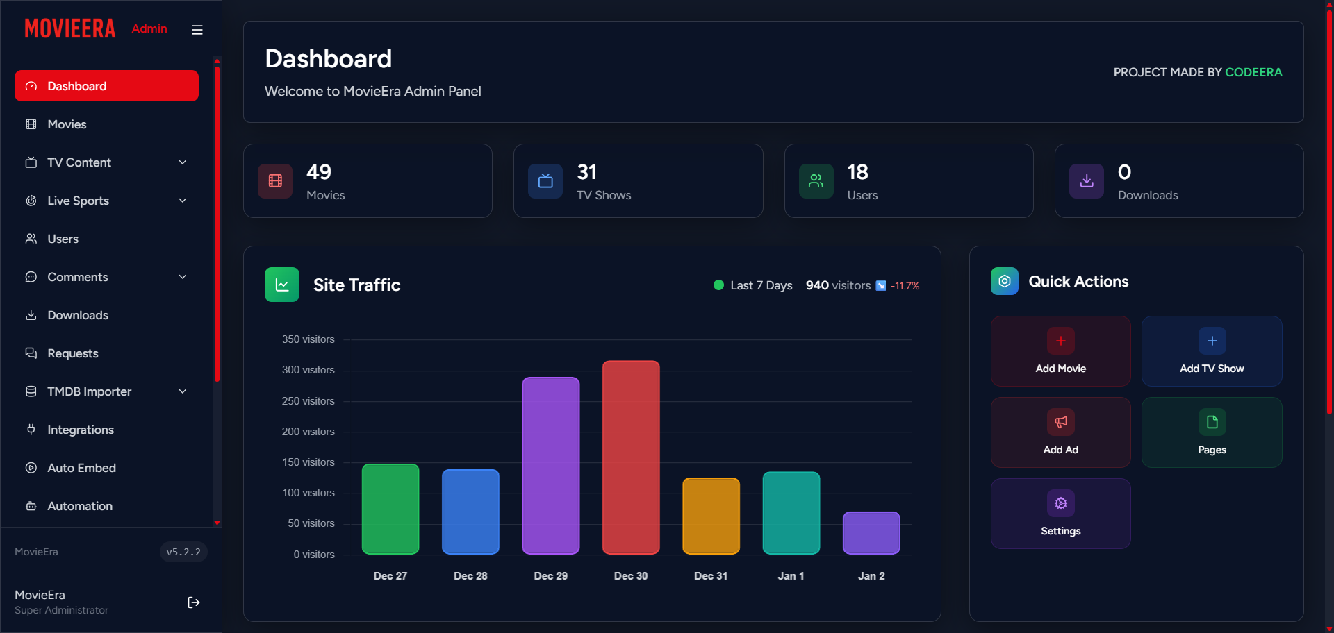1334x633 pixels.
Task: Click the Downloads stat card icon
Action: [1086, 181]
